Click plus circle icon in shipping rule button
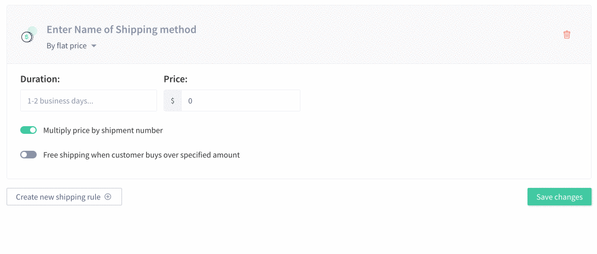The image size is (597, 254). point(108,197)
